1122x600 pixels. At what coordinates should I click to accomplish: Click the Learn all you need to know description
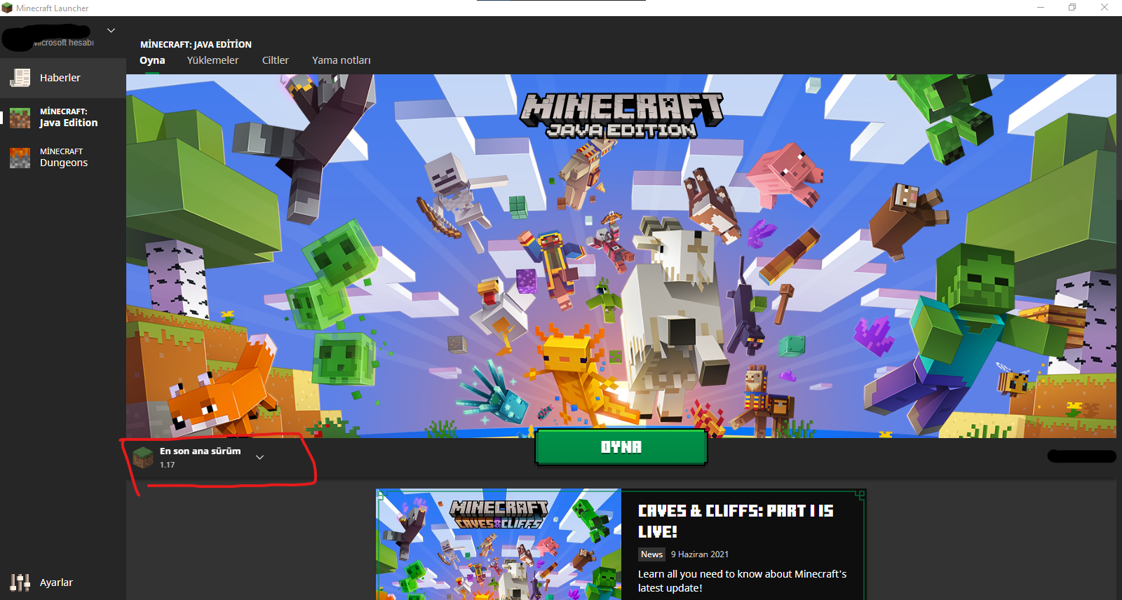pyautogui.click(x=742, y=581)
